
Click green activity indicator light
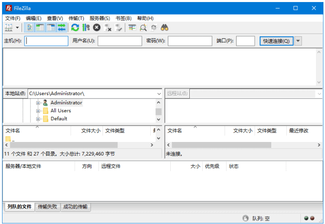point(306,218)
